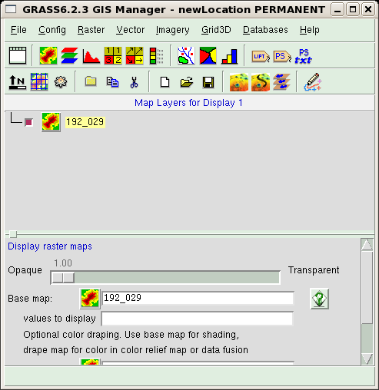Add raster labels layer icon
This screenshot has width=379, height=390.
pos(261,57)
